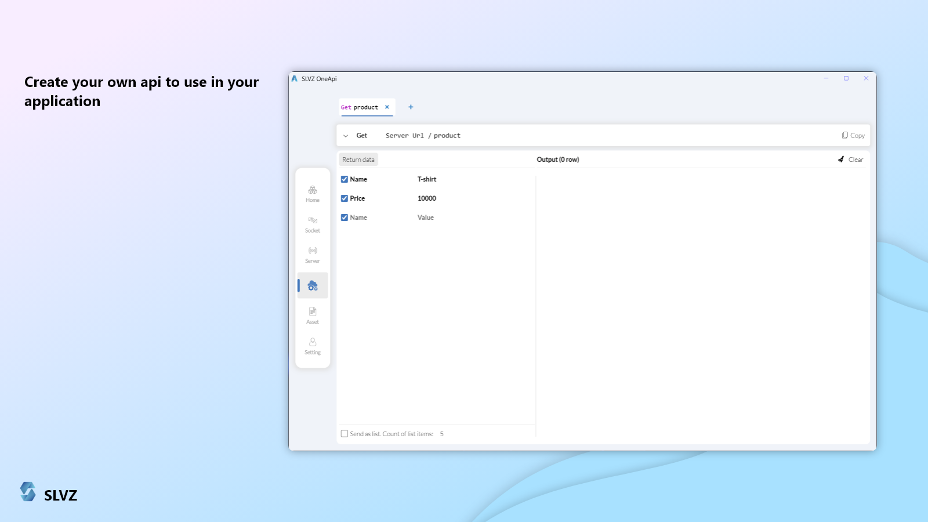This screenshot has height=522, width=928.
Task: Edit the 10000 price value field
Action: (427, 198)
